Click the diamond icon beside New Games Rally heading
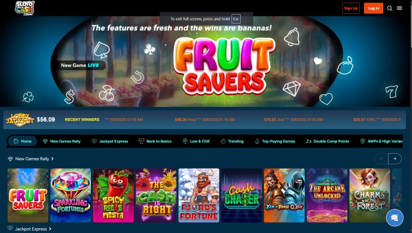The height and width of the screenshot is (233, 412). pos(10,159)
